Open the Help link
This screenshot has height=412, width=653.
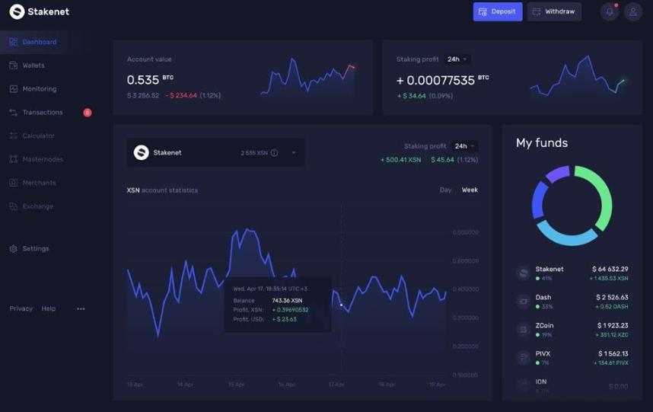point(48,308)
